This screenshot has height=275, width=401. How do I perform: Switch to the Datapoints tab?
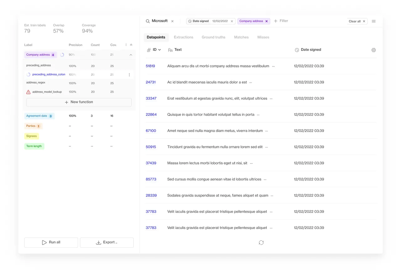point(156,37)
